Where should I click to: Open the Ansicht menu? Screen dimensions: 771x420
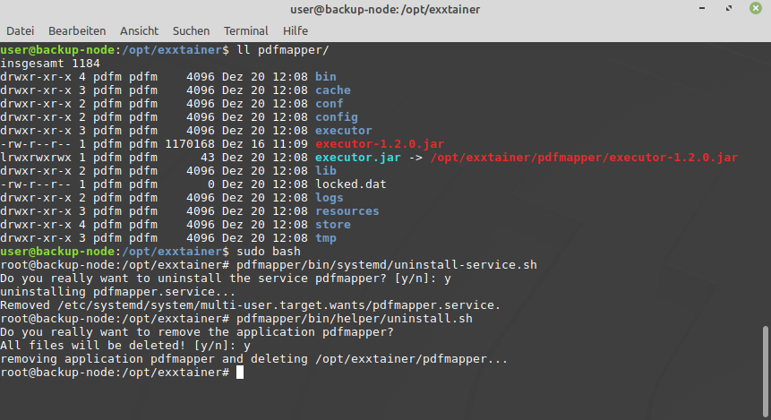coord(139,30)
